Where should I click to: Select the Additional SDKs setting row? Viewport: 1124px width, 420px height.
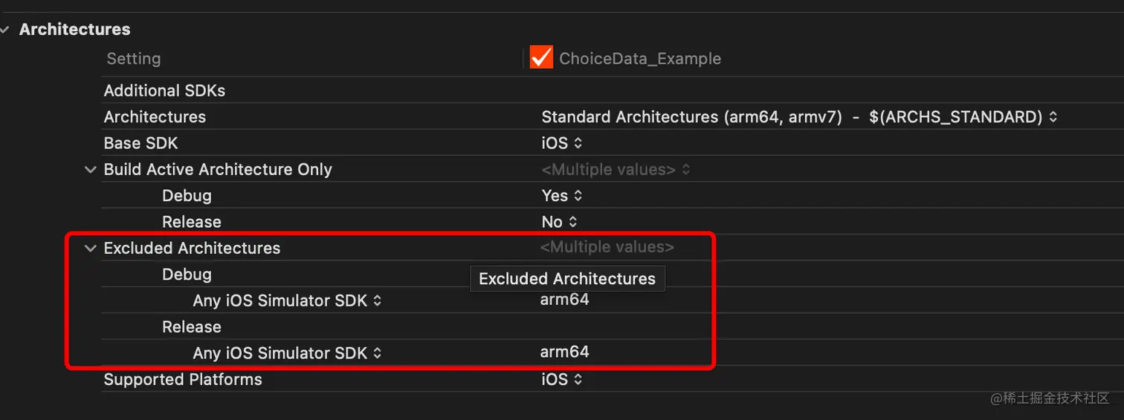164,91
